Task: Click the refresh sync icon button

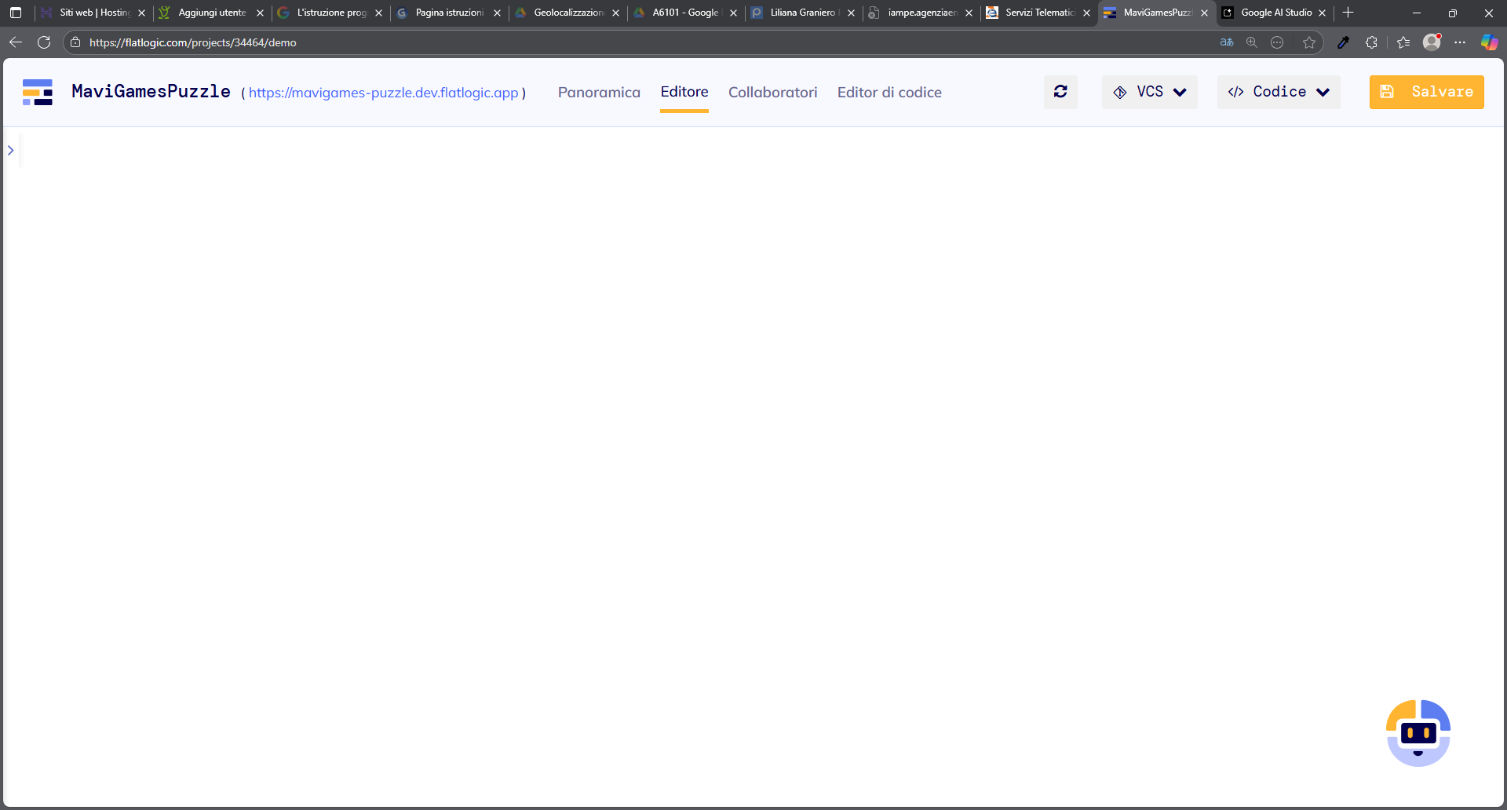Action: click(x=1060, y=92)
